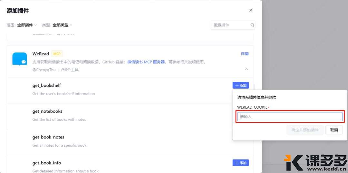
Task: Open the 类型 全部类型 dropdown
Action: [x=63, y=25]
